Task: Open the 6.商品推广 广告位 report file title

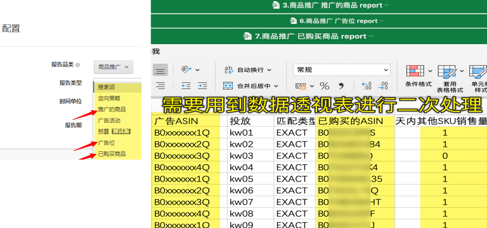Action: pos(339,21)
